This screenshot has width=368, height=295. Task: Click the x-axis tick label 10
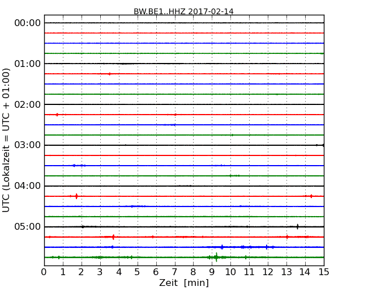[x=230, y=272]
